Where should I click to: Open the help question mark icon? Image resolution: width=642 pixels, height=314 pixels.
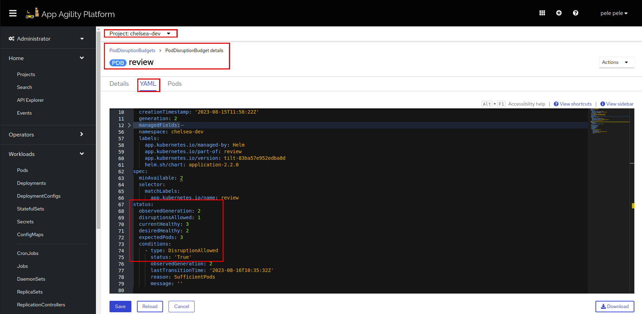(575, 13)
